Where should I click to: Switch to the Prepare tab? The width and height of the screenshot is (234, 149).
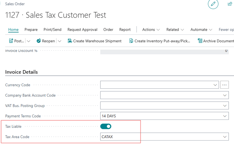coord(31,29)
